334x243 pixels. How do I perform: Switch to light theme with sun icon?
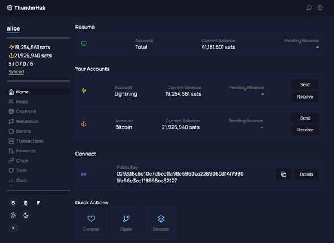pos(13,215)
